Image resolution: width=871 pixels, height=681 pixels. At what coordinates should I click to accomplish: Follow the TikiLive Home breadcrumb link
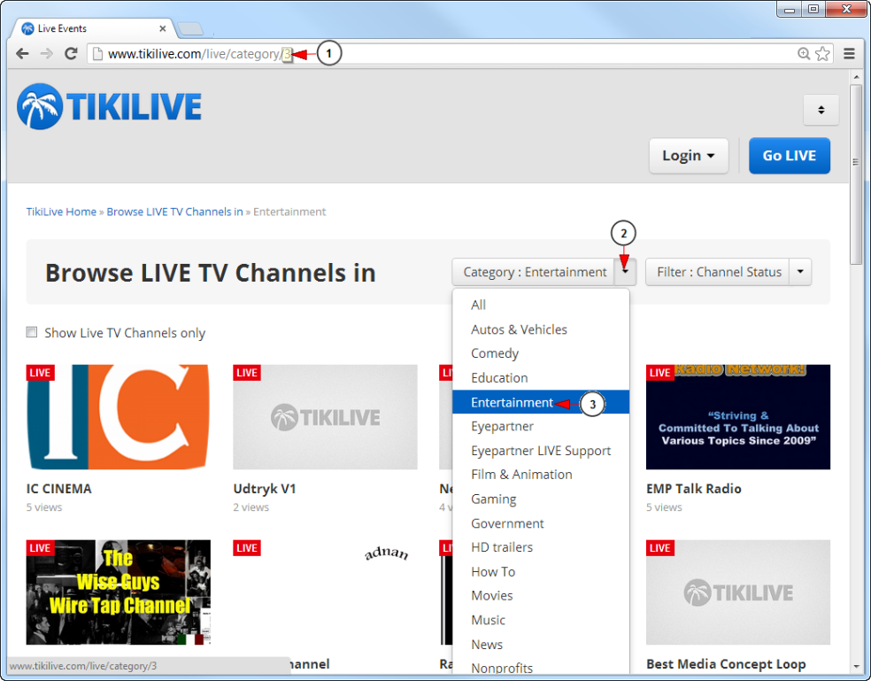click(61, 212)
